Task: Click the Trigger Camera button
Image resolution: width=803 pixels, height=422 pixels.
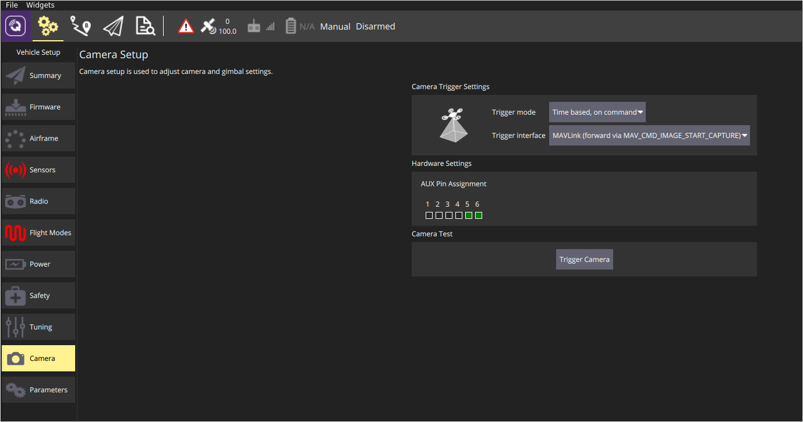Action: pos(585,259)
